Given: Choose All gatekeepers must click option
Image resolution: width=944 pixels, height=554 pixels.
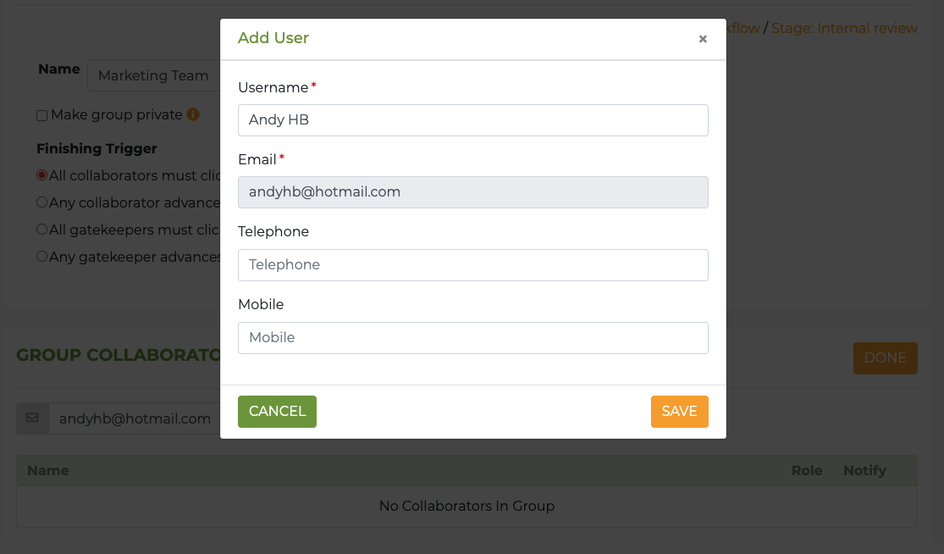Looking at the screenshot, I should 41,230.
